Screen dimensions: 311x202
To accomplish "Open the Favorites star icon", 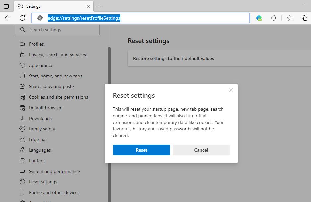I will (x=289, y=18).
